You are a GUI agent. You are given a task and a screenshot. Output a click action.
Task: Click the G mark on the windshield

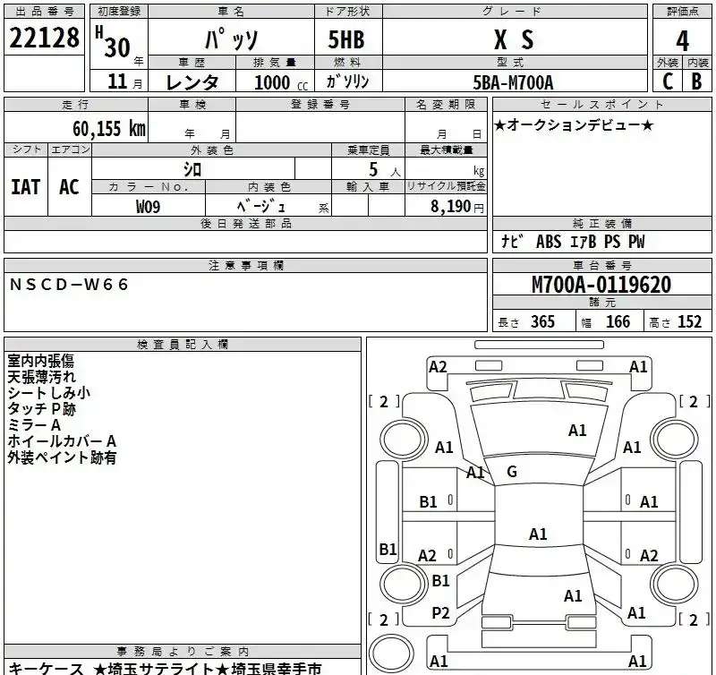(x=512, y=471)
